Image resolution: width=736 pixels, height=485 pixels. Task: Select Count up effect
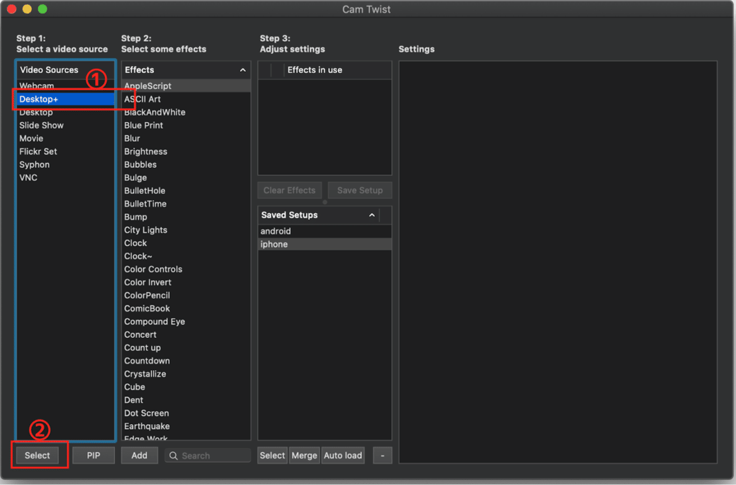tap(186, 348)
